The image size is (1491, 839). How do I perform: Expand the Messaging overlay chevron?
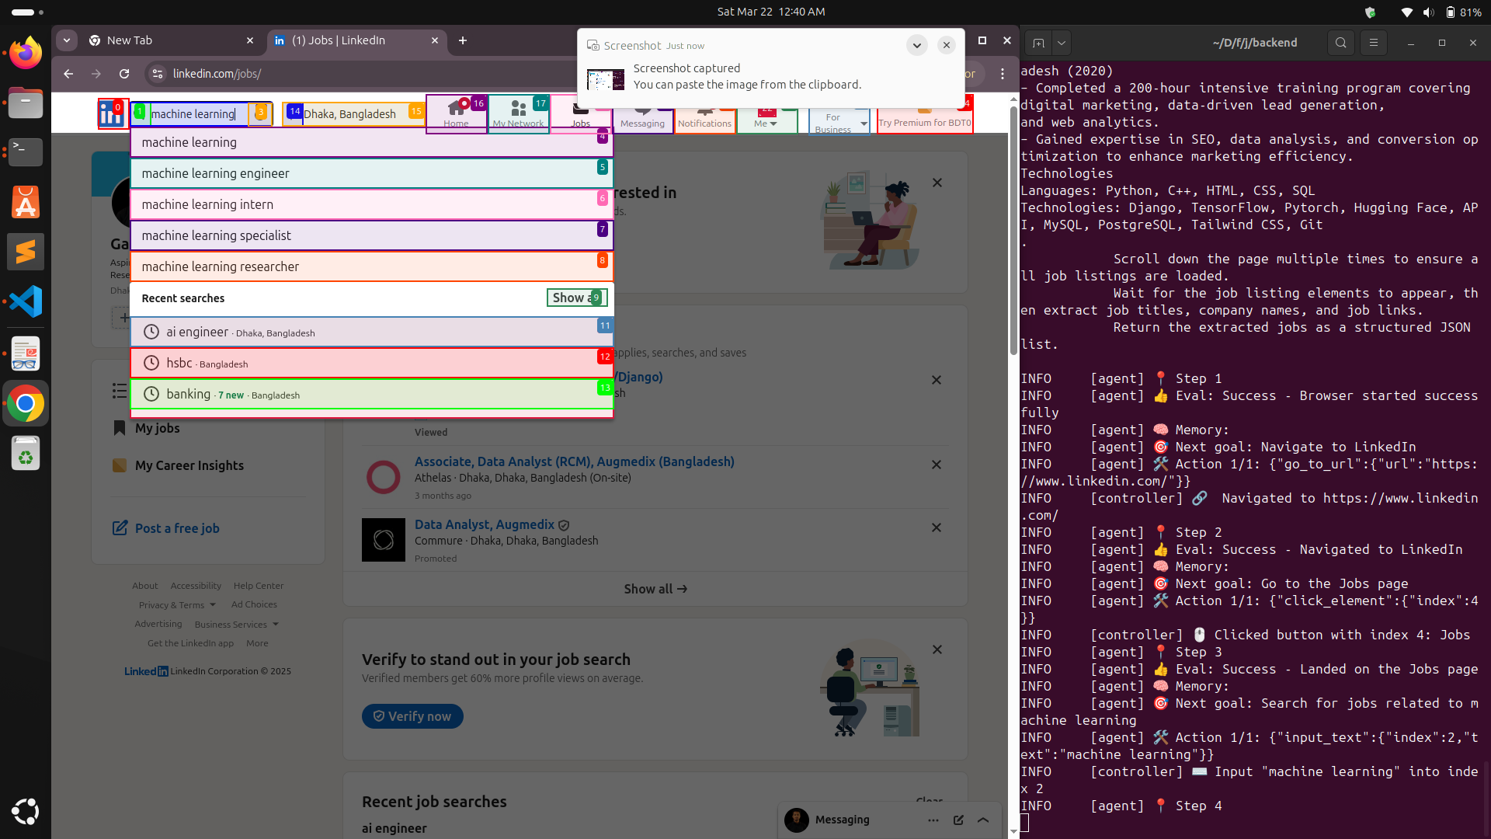click(983, 820)
